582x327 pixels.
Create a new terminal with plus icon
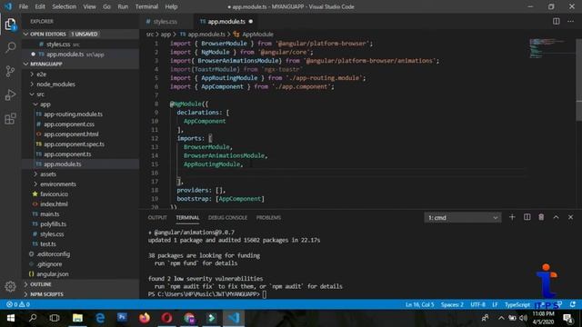tap(512, 217)
